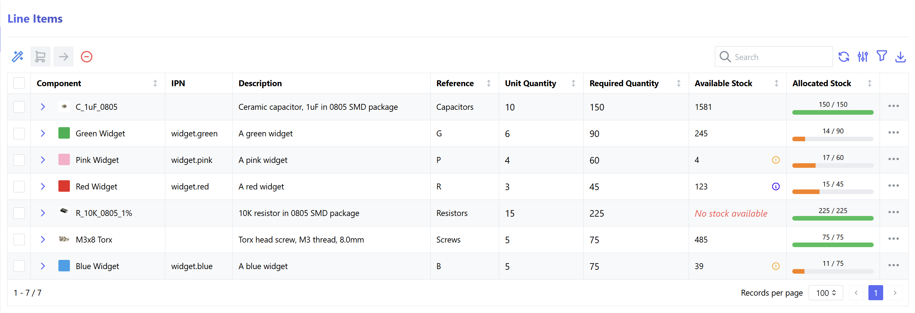Click the 14 / 90 allocation progress bar

(x=833, y=139)
